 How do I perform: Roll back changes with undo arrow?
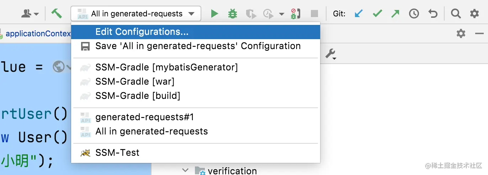(x=433, y=14)
